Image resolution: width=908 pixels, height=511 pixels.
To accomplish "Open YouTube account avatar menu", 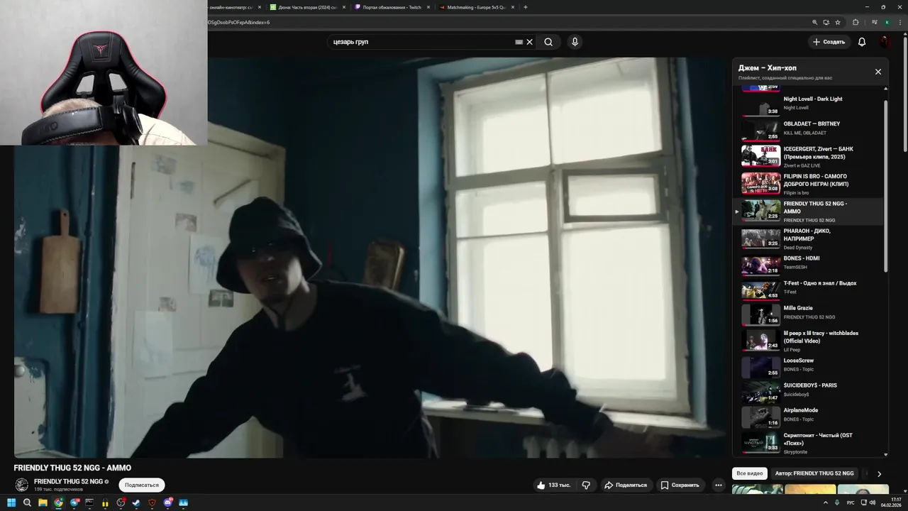I will click(x=885, y=42).
